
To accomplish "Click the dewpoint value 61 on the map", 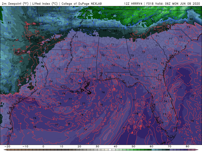I will pyautogui.click(x=75, y=18).
